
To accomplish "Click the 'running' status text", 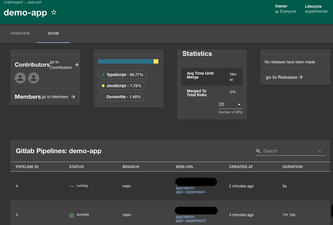I will click(82, 186).
